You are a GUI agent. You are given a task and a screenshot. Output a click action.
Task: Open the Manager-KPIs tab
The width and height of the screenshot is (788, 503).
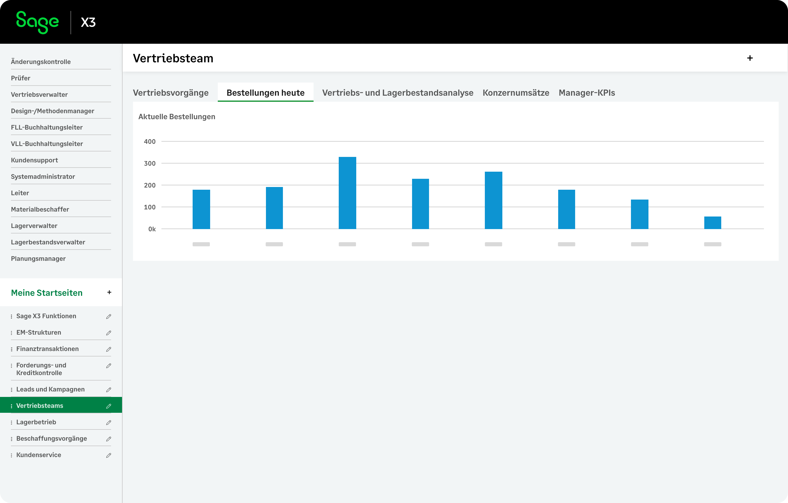(x=586, y=93)
